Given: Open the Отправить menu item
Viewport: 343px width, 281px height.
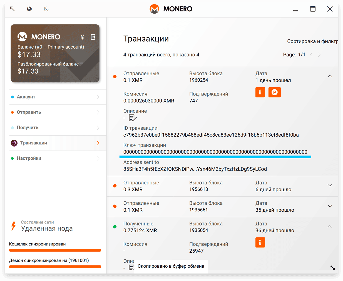Looking at the screenshot, I should point(58,112).
